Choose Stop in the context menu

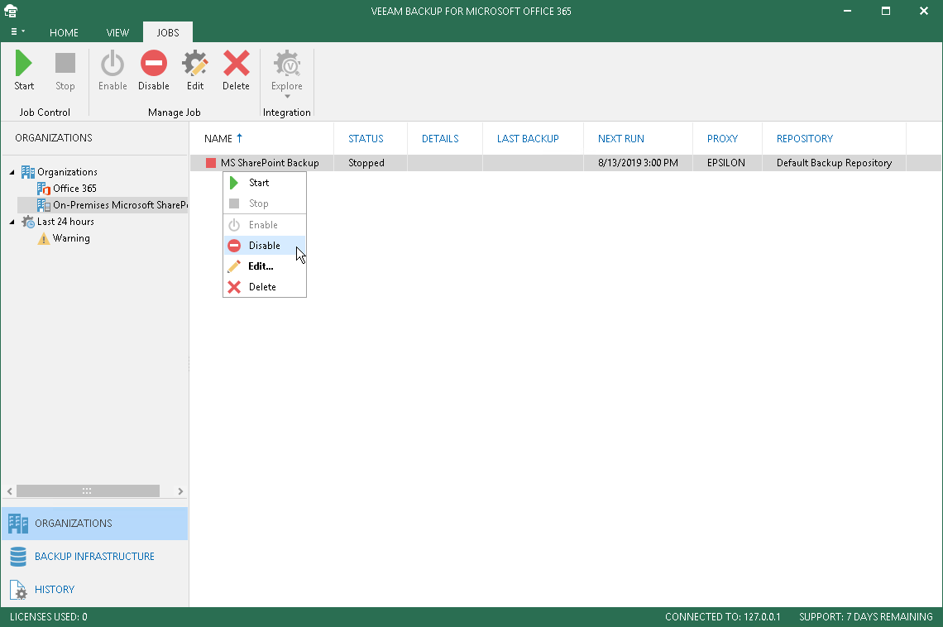pyautogui.click(x=265, y=203)
